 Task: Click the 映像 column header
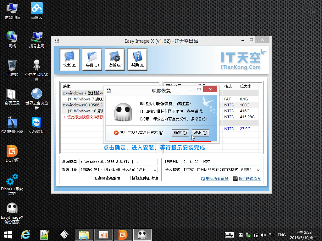67,86
